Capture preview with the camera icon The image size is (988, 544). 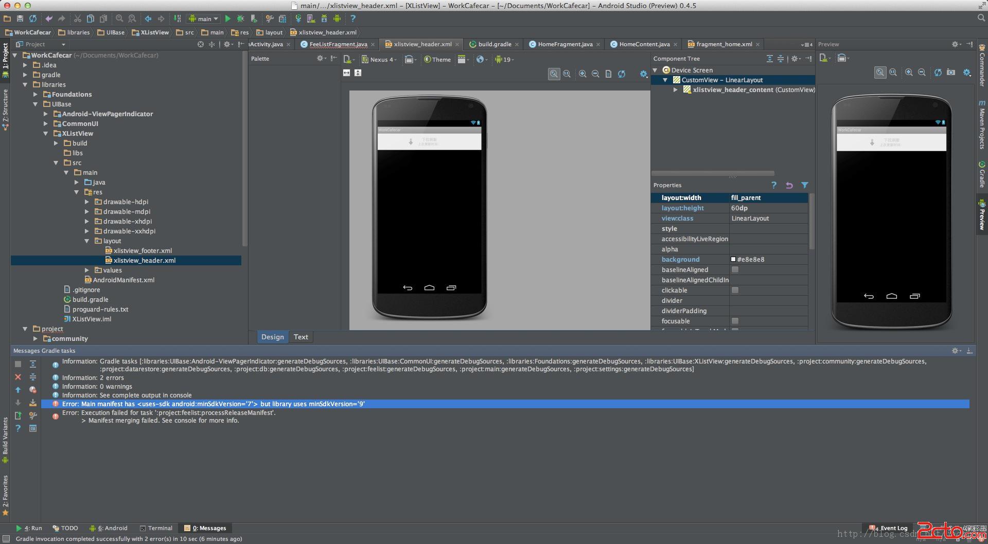coord(951,72)
